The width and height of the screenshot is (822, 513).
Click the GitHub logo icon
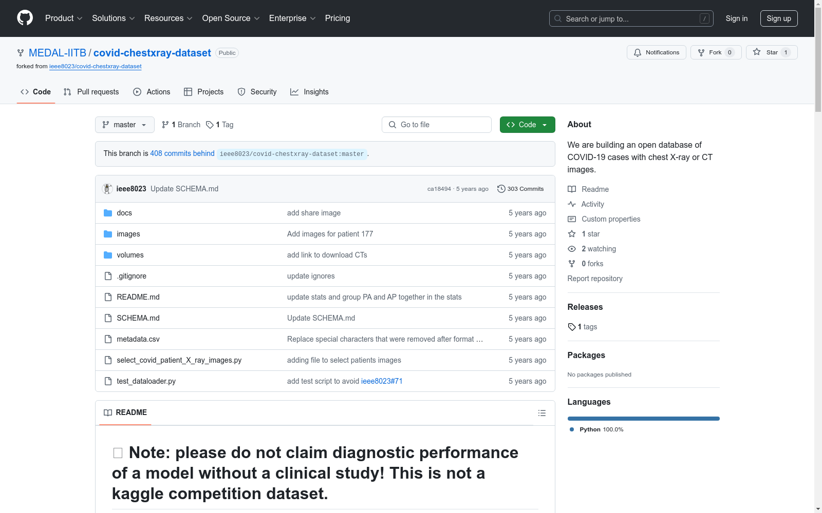pyautogui.click(x=25, y=18)
